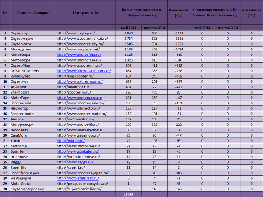263x197 pixels.
Task: Select the '№' header cell
Action: [5, 13]
